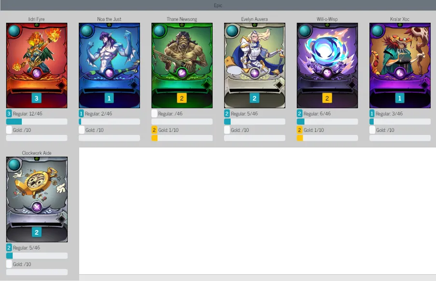Click the teal level 3 badge on Ildri Fyre
The image size is (436, 281).
tap(36, 98)
